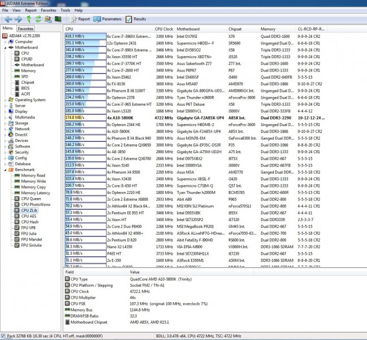Select the Memory Latency benchmark
367x340 pixels.
[x=35, y=193]
